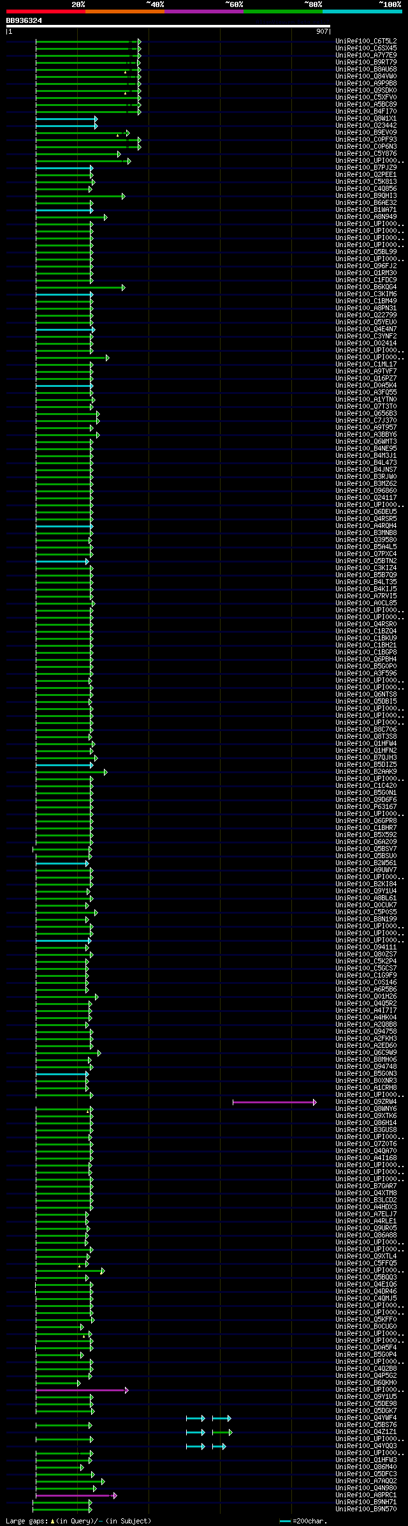Open hit UniRef100_Q4QA70
This screenshot has height=1526, width=408.
[x=366, y=1151]
